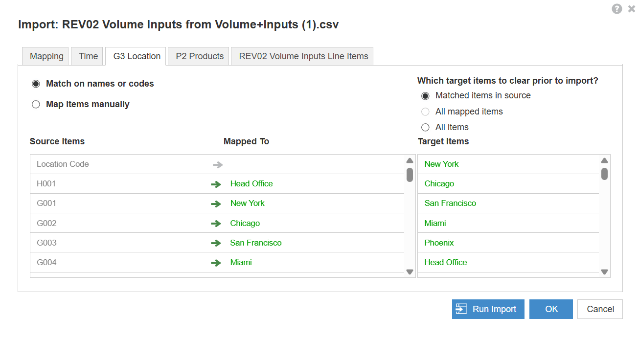Click the Target Items scrollbar thumb
Screen dimensions: 639x339
tap(604, 174)
